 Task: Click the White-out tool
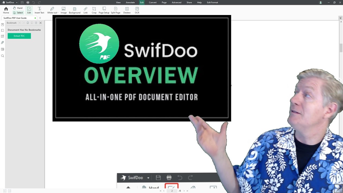(x=53, y=10)
